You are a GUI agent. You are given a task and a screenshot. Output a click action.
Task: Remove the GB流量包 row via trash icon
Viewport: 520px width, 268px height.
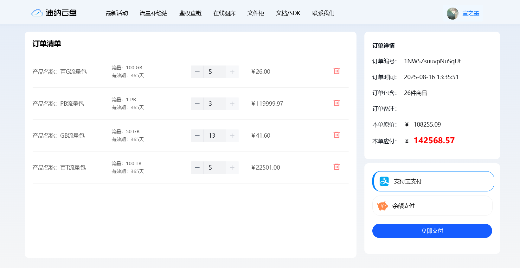337,135
